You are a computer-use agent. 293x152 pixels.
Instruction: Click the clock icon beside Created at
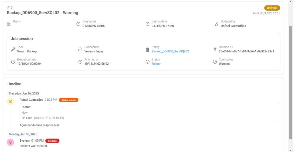[x=78, y=24]
